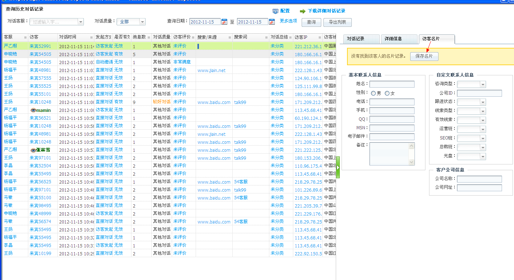Open the 对话客服 filter dropdown

pos(81,22)
